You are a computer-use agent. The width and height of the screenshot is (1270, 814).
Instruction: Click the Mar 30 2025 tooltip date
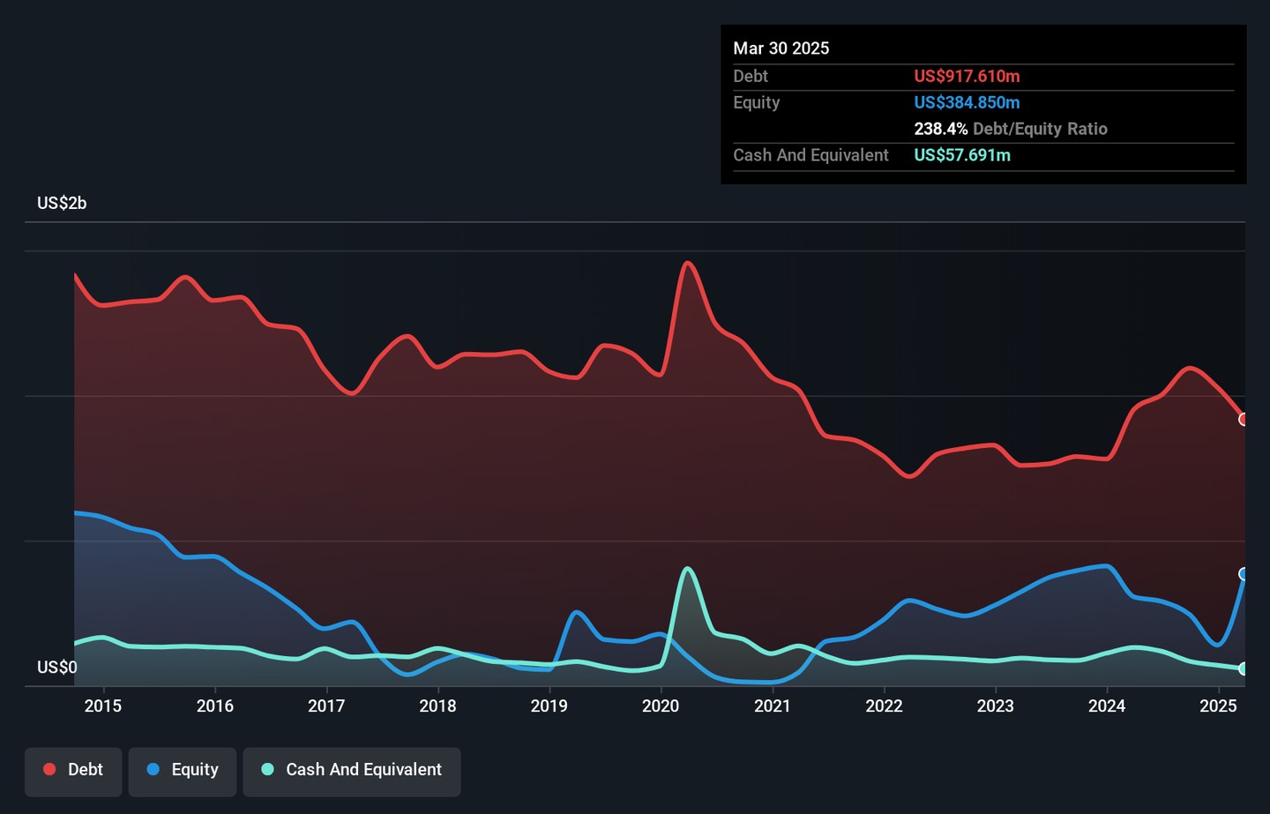pyautogui.click(x=781, y=49)
